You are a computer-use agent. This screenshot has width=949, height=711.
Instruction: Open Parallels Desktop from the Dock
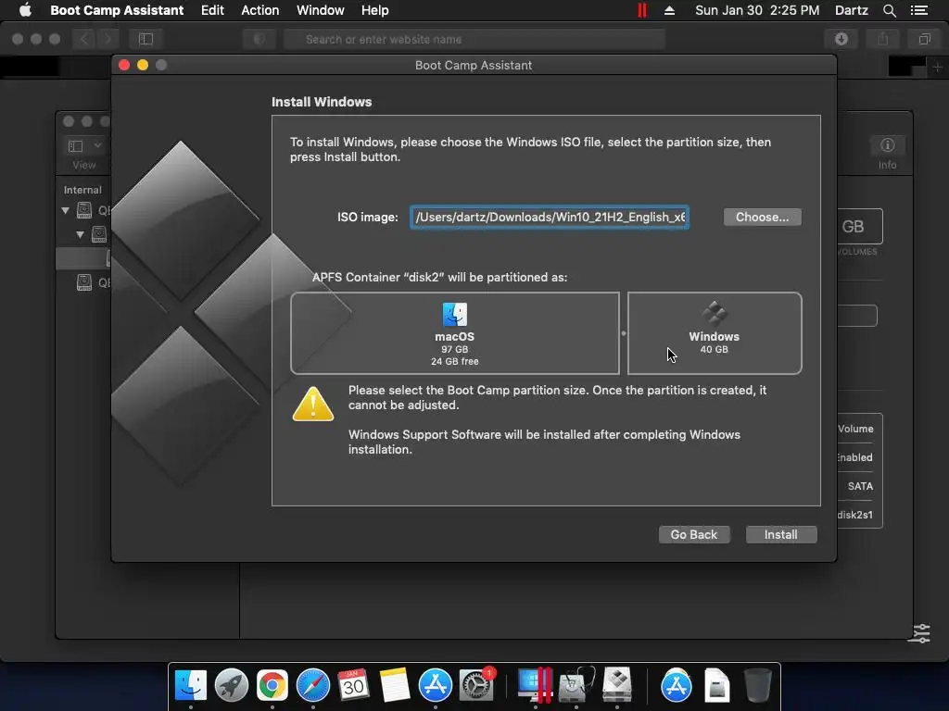(535, 685)
